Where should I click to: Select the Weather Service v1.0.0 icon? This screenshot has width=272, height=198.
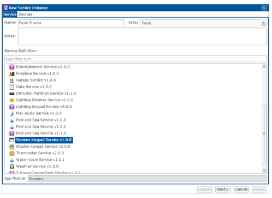(x=12, y=166)
